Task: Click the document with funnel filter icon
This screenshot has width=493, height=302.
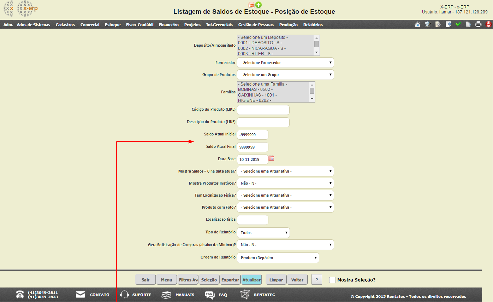Action: pos(438,24)
